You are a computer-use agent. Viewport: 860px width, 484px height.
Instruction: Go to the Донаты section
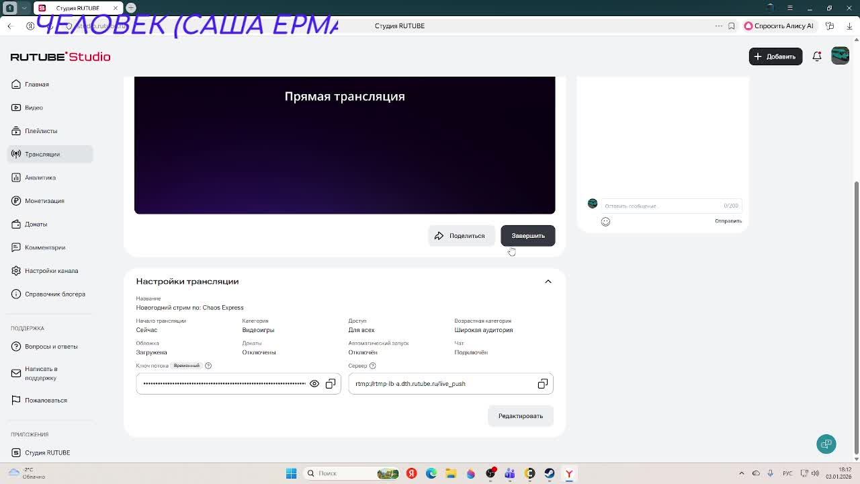50,224
